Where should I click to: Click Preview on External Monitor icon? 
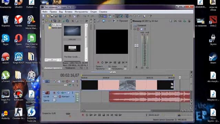point(103,21)
